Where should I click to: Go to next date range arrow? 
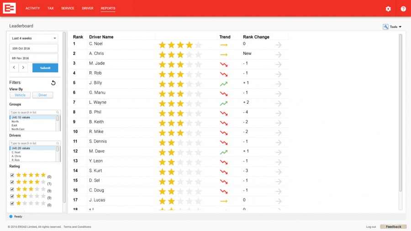[x=23, y=68]
